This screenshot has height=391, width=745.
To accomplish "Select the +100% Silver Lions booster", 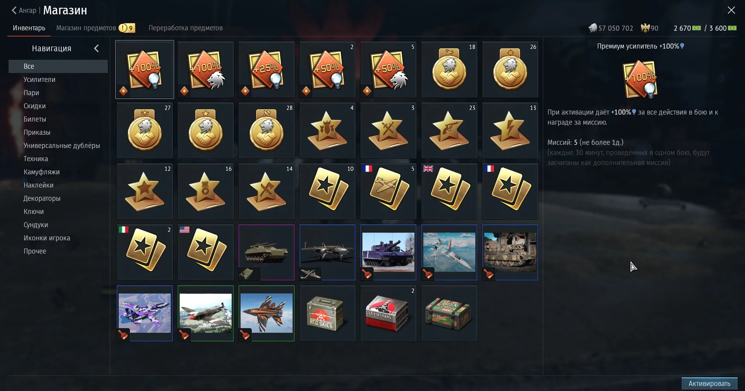I will [x=205, y=70].
